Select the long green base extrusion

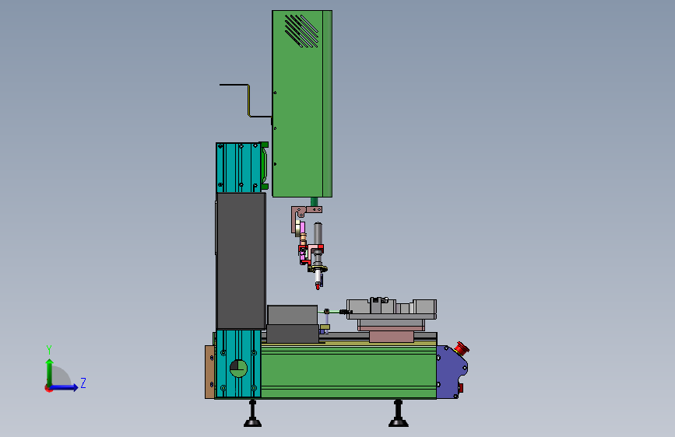tap(349, 370)
